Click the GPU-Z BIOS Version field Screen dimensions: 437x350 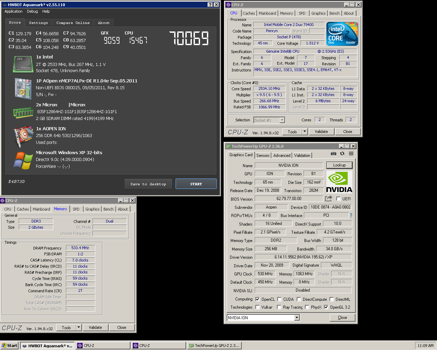click(x=289, y=199)
